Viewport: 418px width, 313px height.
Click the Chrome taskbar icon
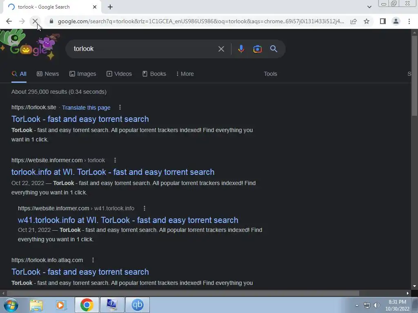pos(87,305)
